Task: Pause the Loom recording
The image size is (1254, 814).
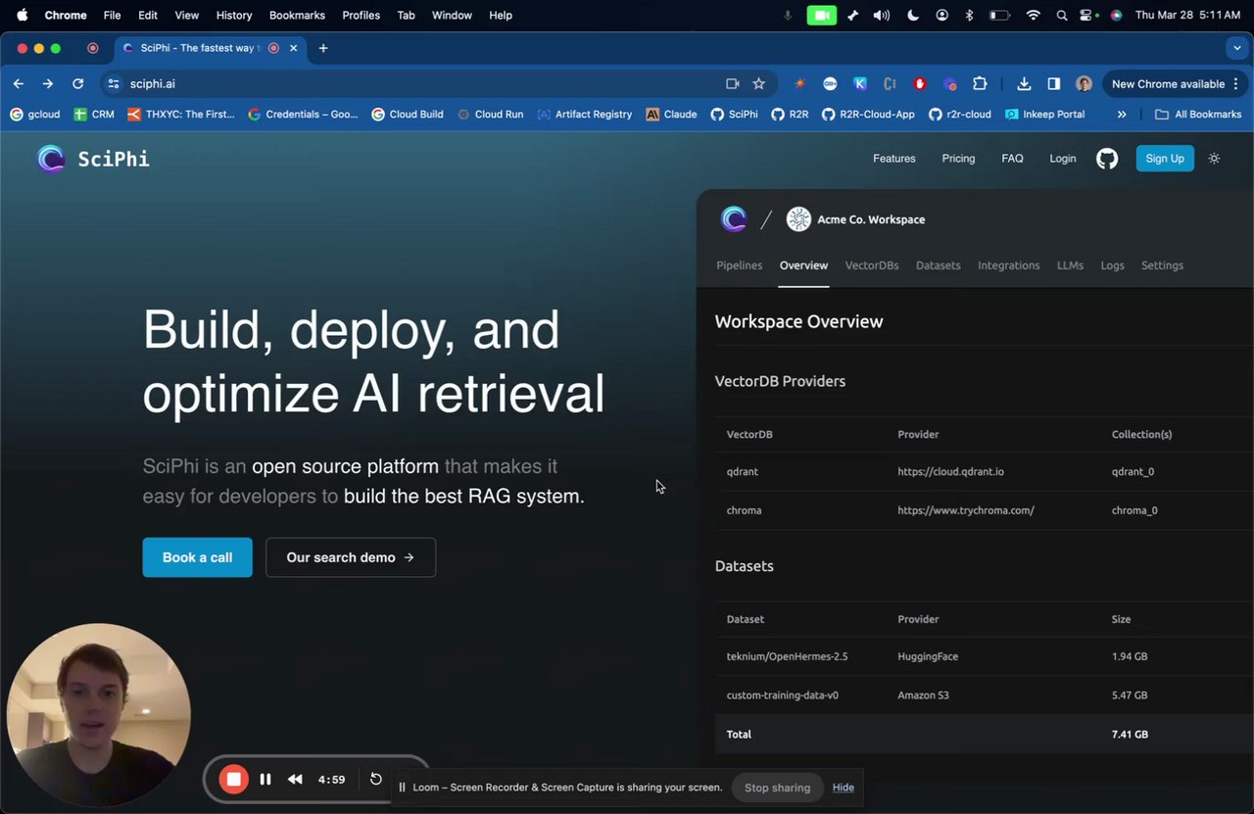Action: [265, 780]
